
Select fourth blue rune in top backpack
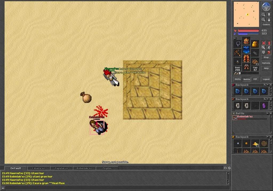pos(264,91)
